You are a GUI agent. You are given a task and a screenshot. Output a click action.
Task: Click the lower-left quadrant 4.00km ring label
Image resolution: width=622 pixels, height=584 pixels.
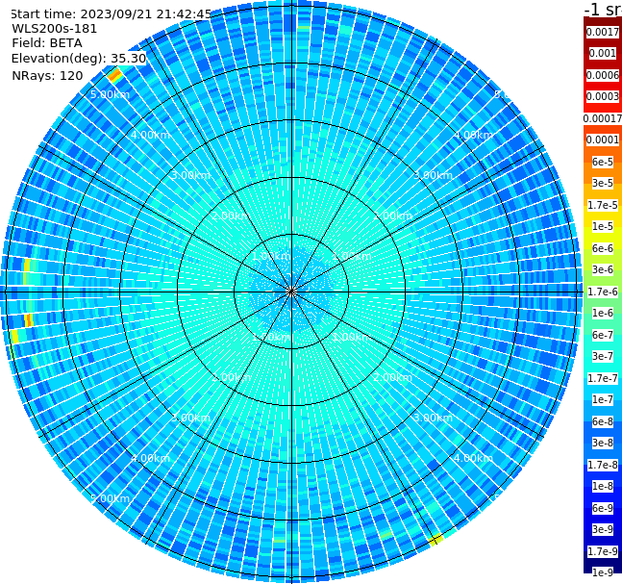pos(150,458)
